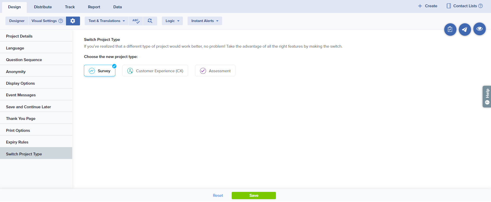Open the side Help panel tab

click(x=487, y=96)
